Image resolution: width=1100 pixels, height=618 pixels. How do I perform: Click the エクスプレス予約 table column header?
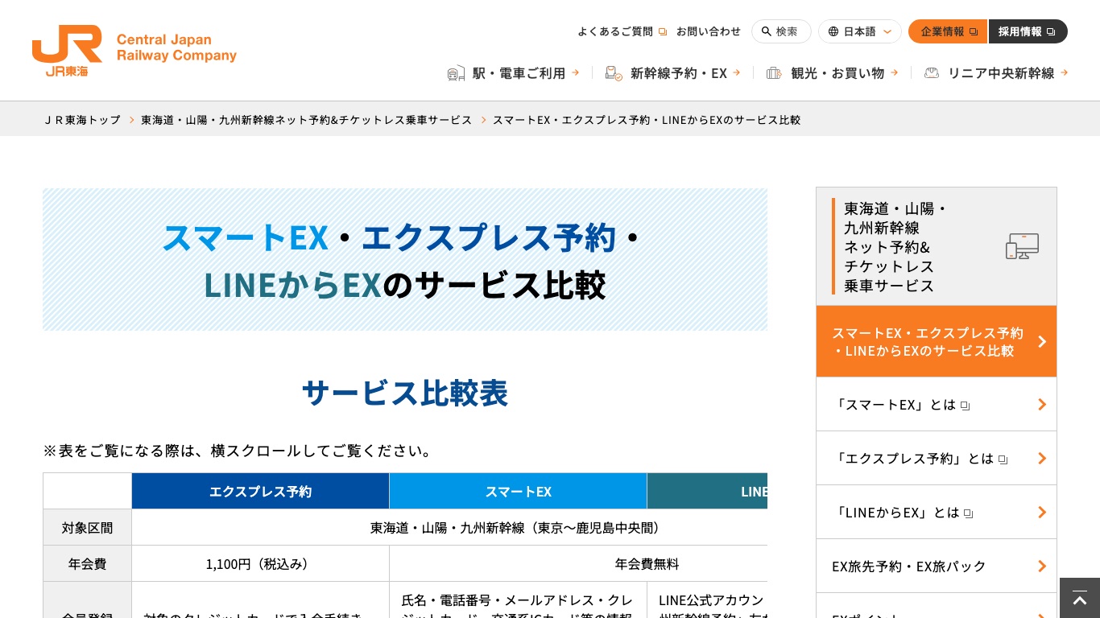tap(260, 491)
